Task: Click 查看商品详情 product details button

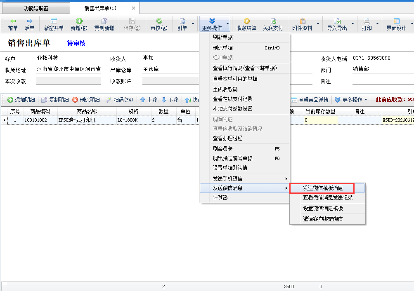Action: pos(310,100)
